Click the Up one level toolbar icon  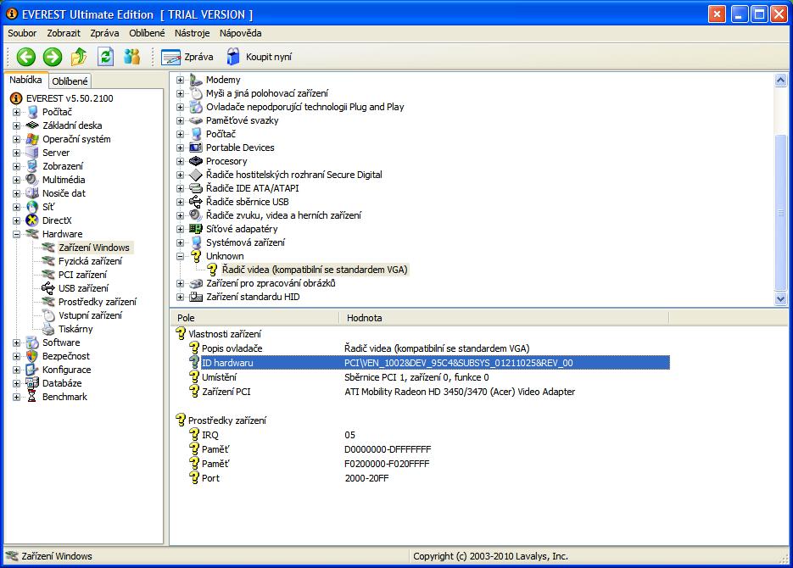[x=79, y=57]
